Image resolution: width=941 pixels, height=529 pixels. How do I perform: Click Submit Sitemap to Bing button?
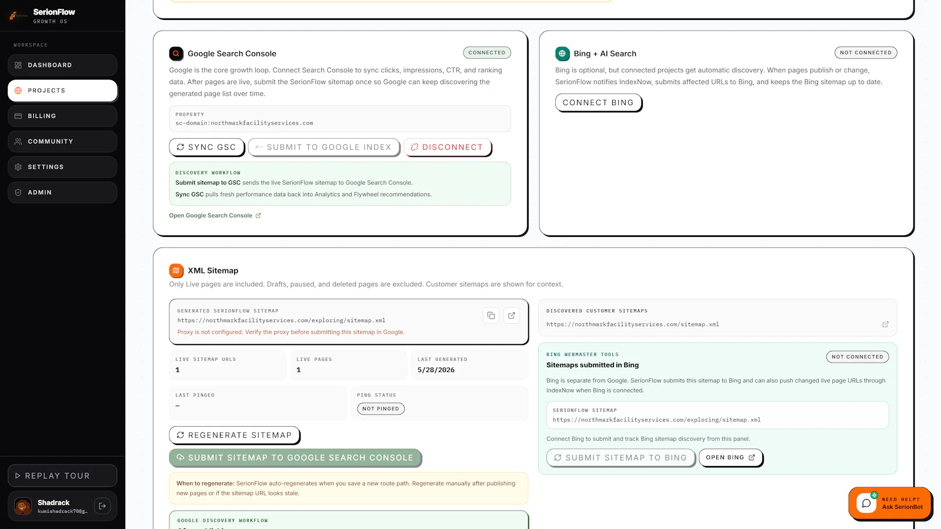(x=620, y=458)
